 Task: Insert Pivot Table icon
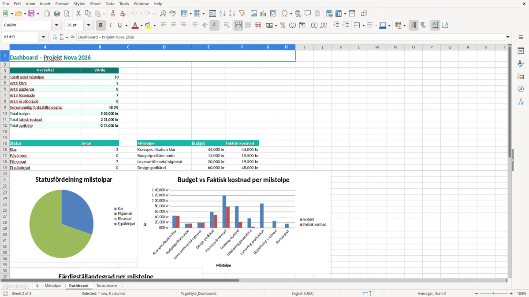(x=273, y=14)
